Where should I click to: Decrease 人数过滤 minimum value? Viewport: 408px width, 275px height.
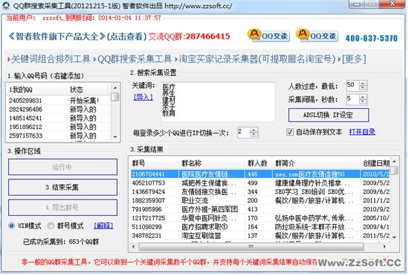pyautogui.click(x=362, y=88)
